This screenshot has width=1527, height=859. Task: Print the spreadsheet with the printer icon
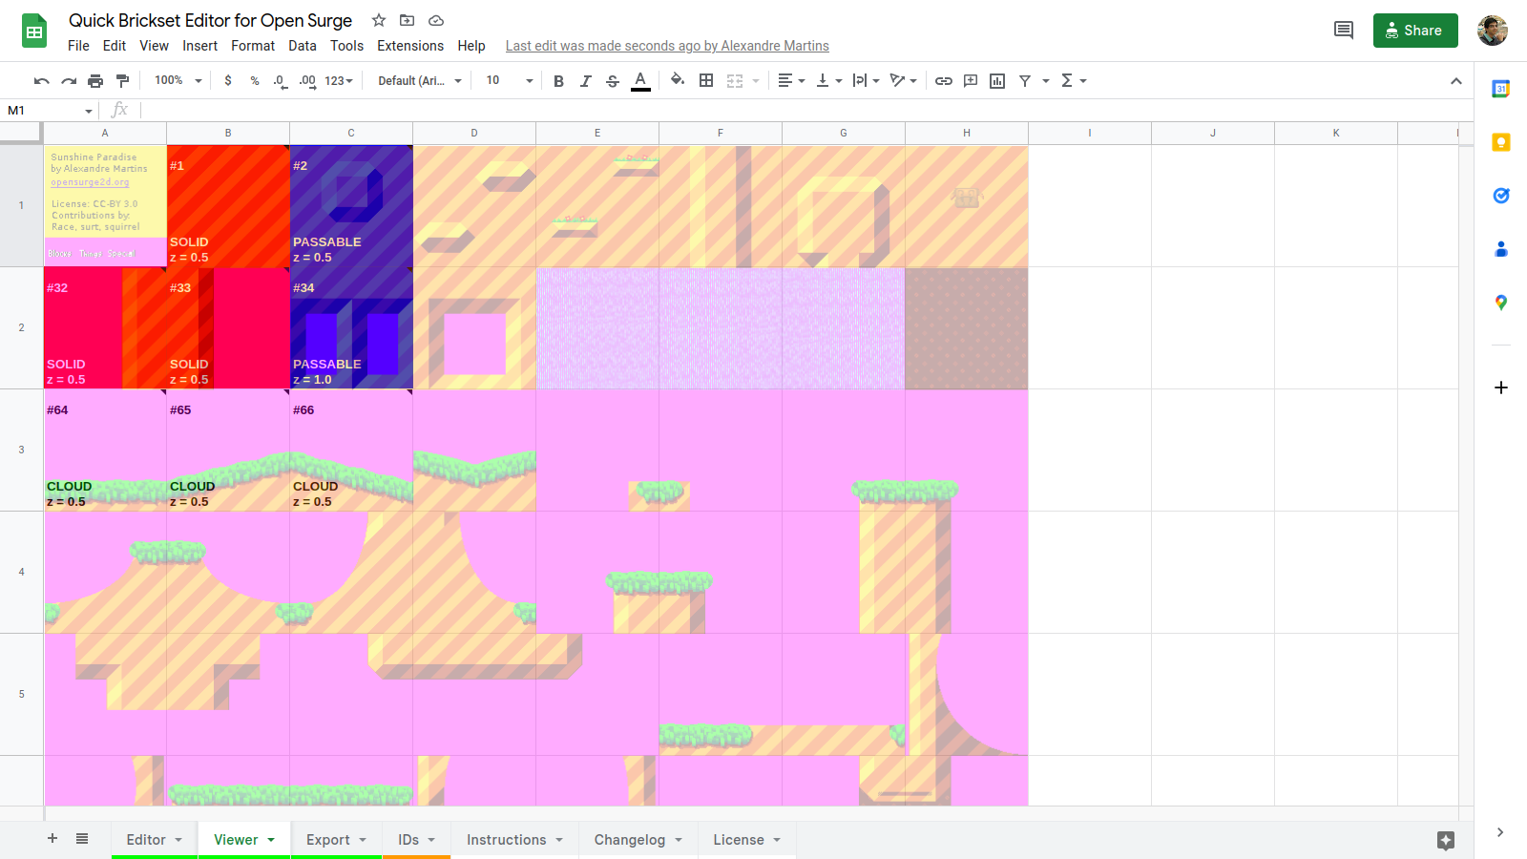(x=95, y=81)
